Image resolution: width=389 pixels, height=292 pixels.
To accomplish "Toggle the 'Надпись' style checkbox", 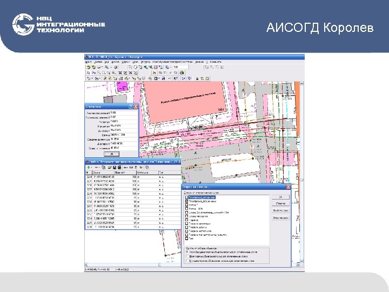I will pos(187,220).
